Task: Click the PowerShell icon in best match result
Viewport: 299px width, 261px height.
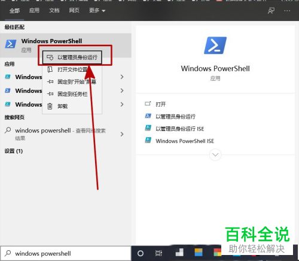Action: tap(11, 44)
